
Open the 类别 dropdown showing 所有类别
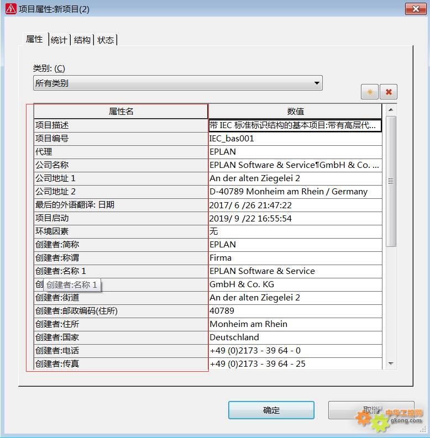[x=178, y=83]
